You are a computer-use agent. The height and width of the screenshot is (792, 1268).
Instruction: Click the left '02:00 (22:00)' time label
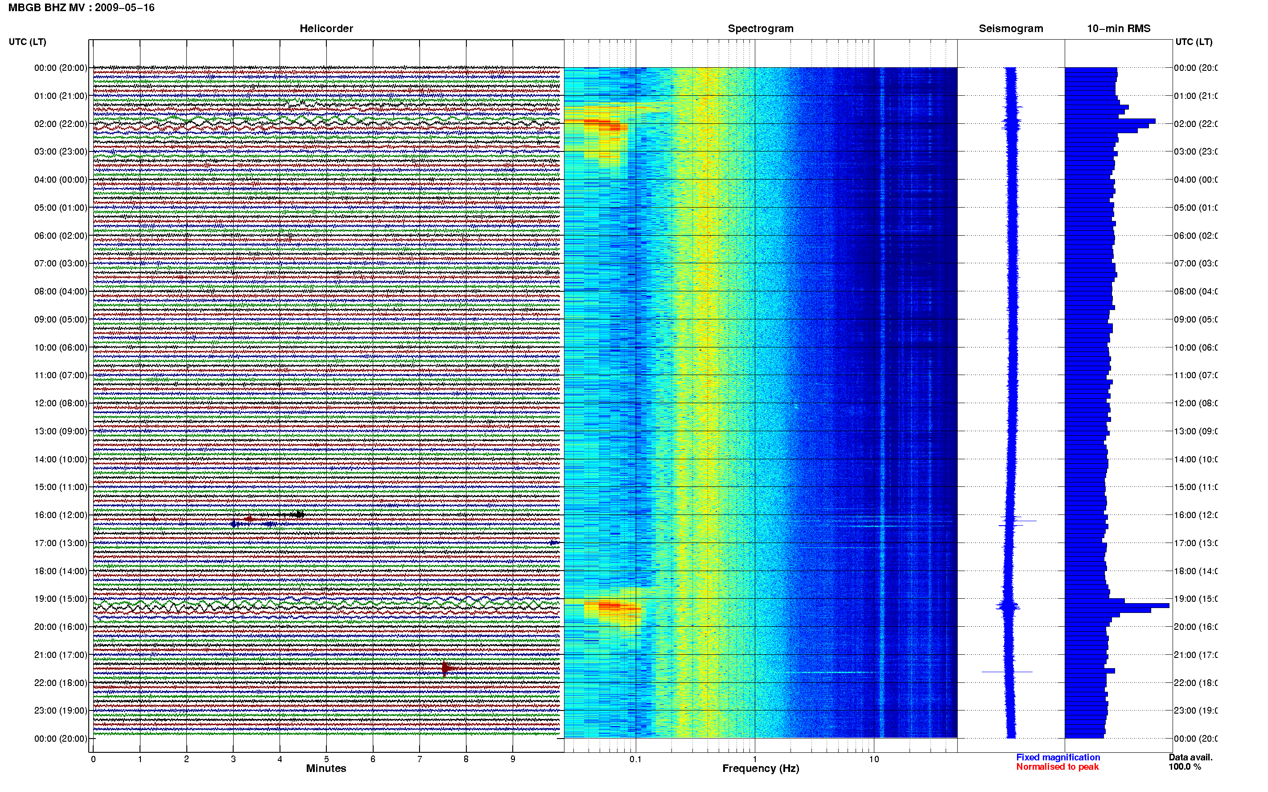point(61,124)
